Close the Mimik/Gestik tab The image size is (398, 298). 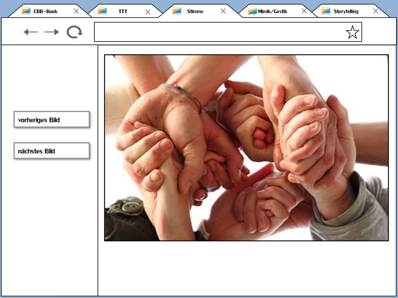point(304,11)
